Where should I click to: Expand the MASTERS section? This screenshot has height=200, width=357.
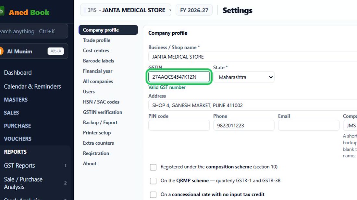pyautogui.click(x=16, y=100)
